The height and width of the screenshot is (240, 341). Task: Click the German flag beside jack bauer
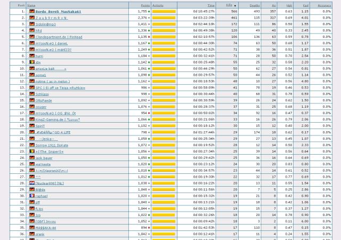pyautogui.click(x=32, y=158)
